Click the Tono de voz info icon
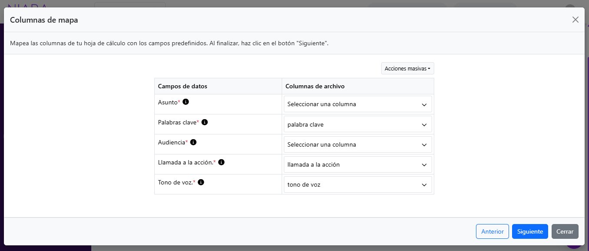 [200, 182]
